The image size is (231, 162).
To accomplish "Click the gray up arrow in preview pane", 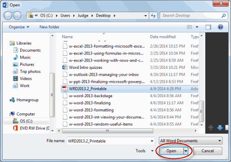I will (211, 128).
